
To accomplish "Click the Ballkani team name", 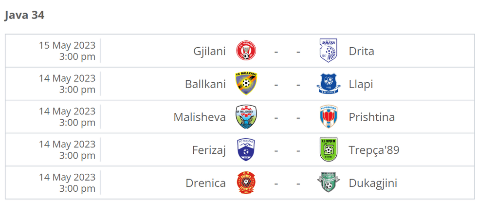I will coord(205,84).
